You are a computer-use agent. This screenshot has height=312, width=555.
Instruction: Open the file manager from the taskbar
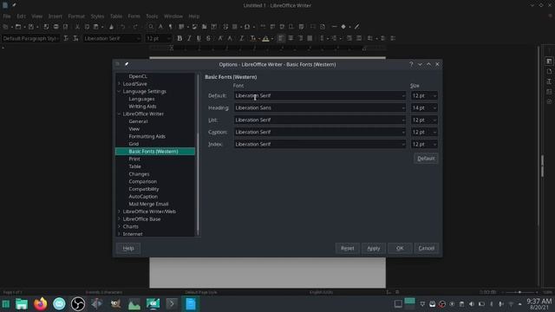pos(22,304)
